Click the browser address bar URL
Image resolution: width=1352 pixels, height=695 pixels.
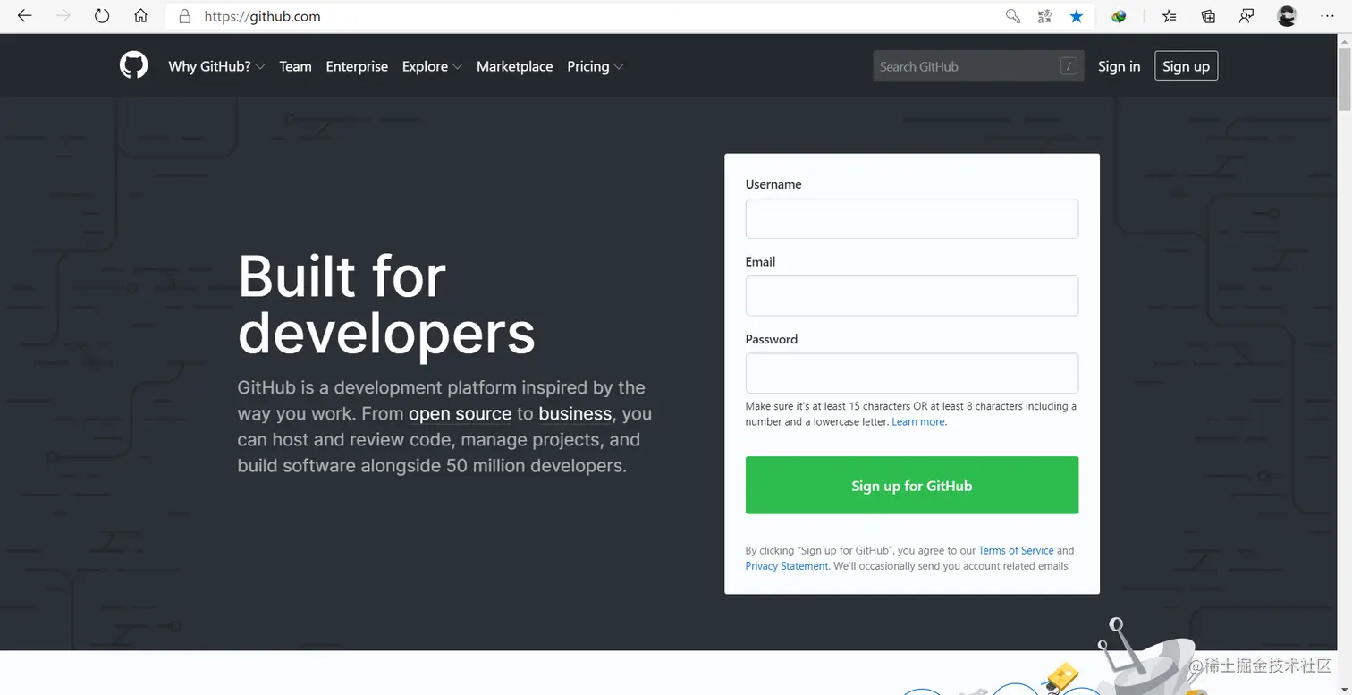click(x=262, y=16)
